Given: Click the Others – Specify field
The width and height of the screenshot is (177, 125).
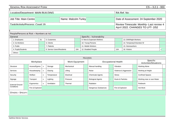Looking at the screenshot, I should click(x=97, y=93).
